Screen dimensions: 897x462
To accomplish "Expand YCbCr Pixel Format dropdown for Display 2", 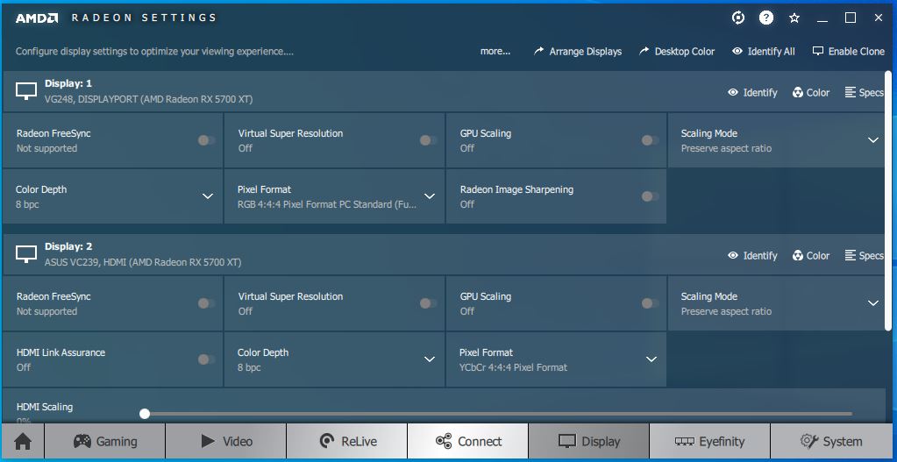I will point(651,359).
